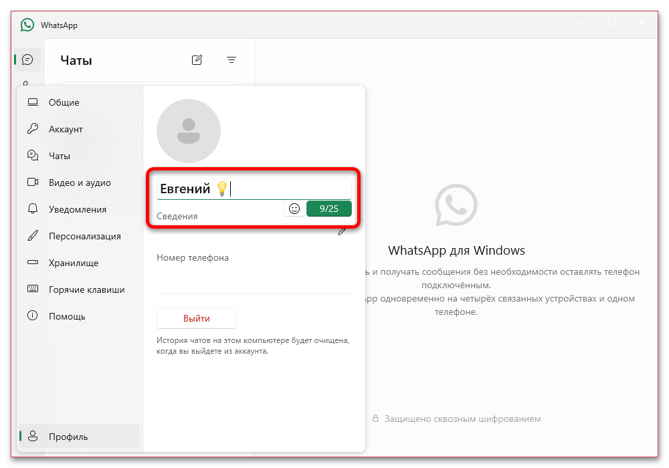Open the Горячие клавиши section
Image resolution: width=669 pixels, height=468 pixels.
(80, 289)
